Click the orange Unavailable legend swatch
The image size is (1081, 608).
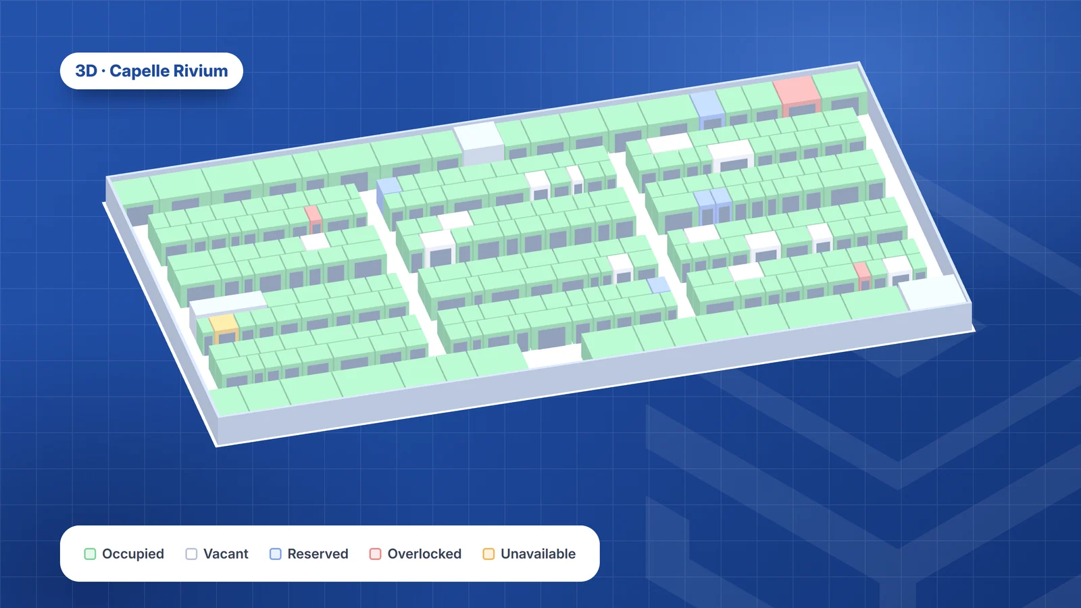coord(488,554)
